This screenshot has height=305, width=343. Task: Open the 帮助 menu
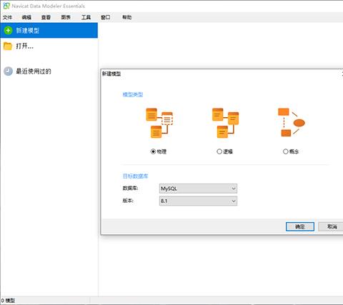coord(126,17)
